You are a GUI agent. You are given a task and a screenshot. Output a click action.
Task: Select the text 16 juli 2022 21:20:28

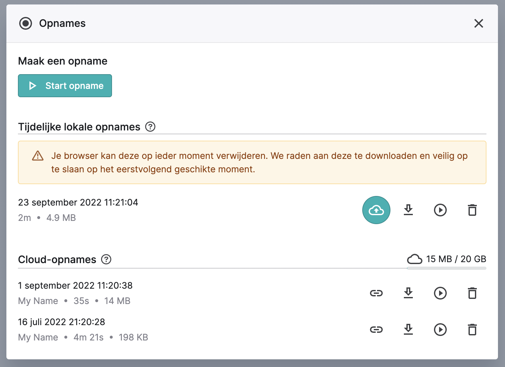[x=61, y=322]
